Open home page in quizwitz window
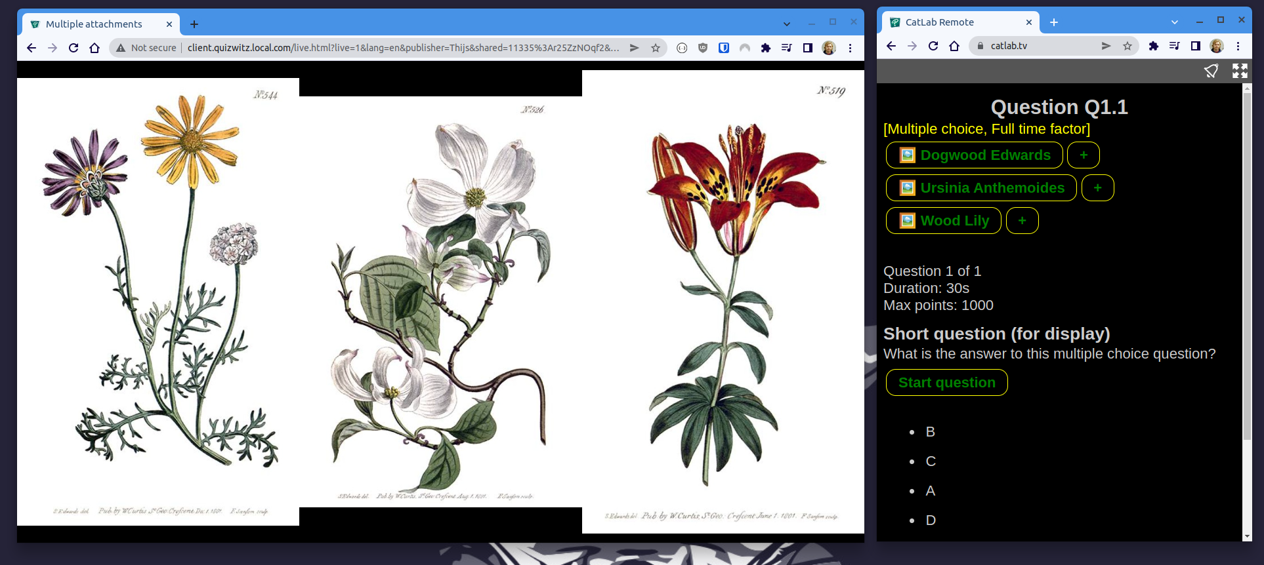This screenshot has width=1264, height=565. pyautogui.click(x=95, y=48)
